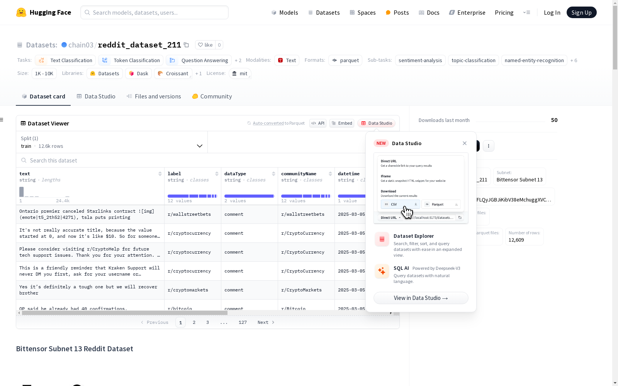Open the Embed button in the viewer
618x386 pixels.
pos(342,123)
